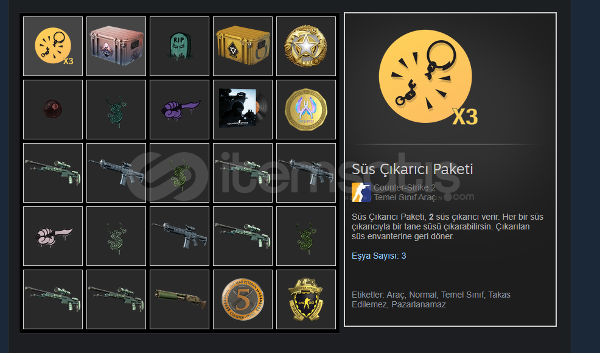Image resolution: width=600 pixels, height=353 pixels.
Task: Select M4 rifle next to third-row sniper
Action: click(x=116, y=173)
